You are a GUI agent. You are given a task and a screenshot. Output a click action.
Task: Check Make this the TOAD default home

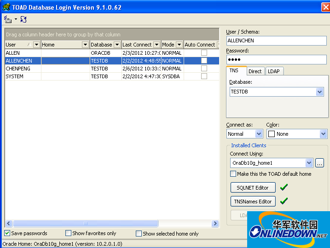pyautogui.click(x=233, y=174)
